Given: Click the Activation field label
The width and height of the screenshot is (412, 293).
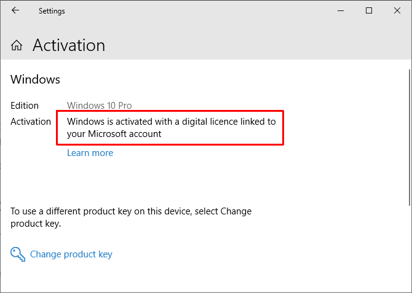Looking at the screenshot, I should (x=31, y=122).
